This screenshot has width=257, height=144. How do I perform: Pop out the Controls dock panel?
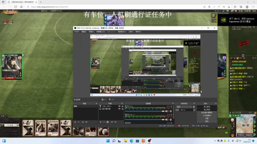(x=216, y=103)
